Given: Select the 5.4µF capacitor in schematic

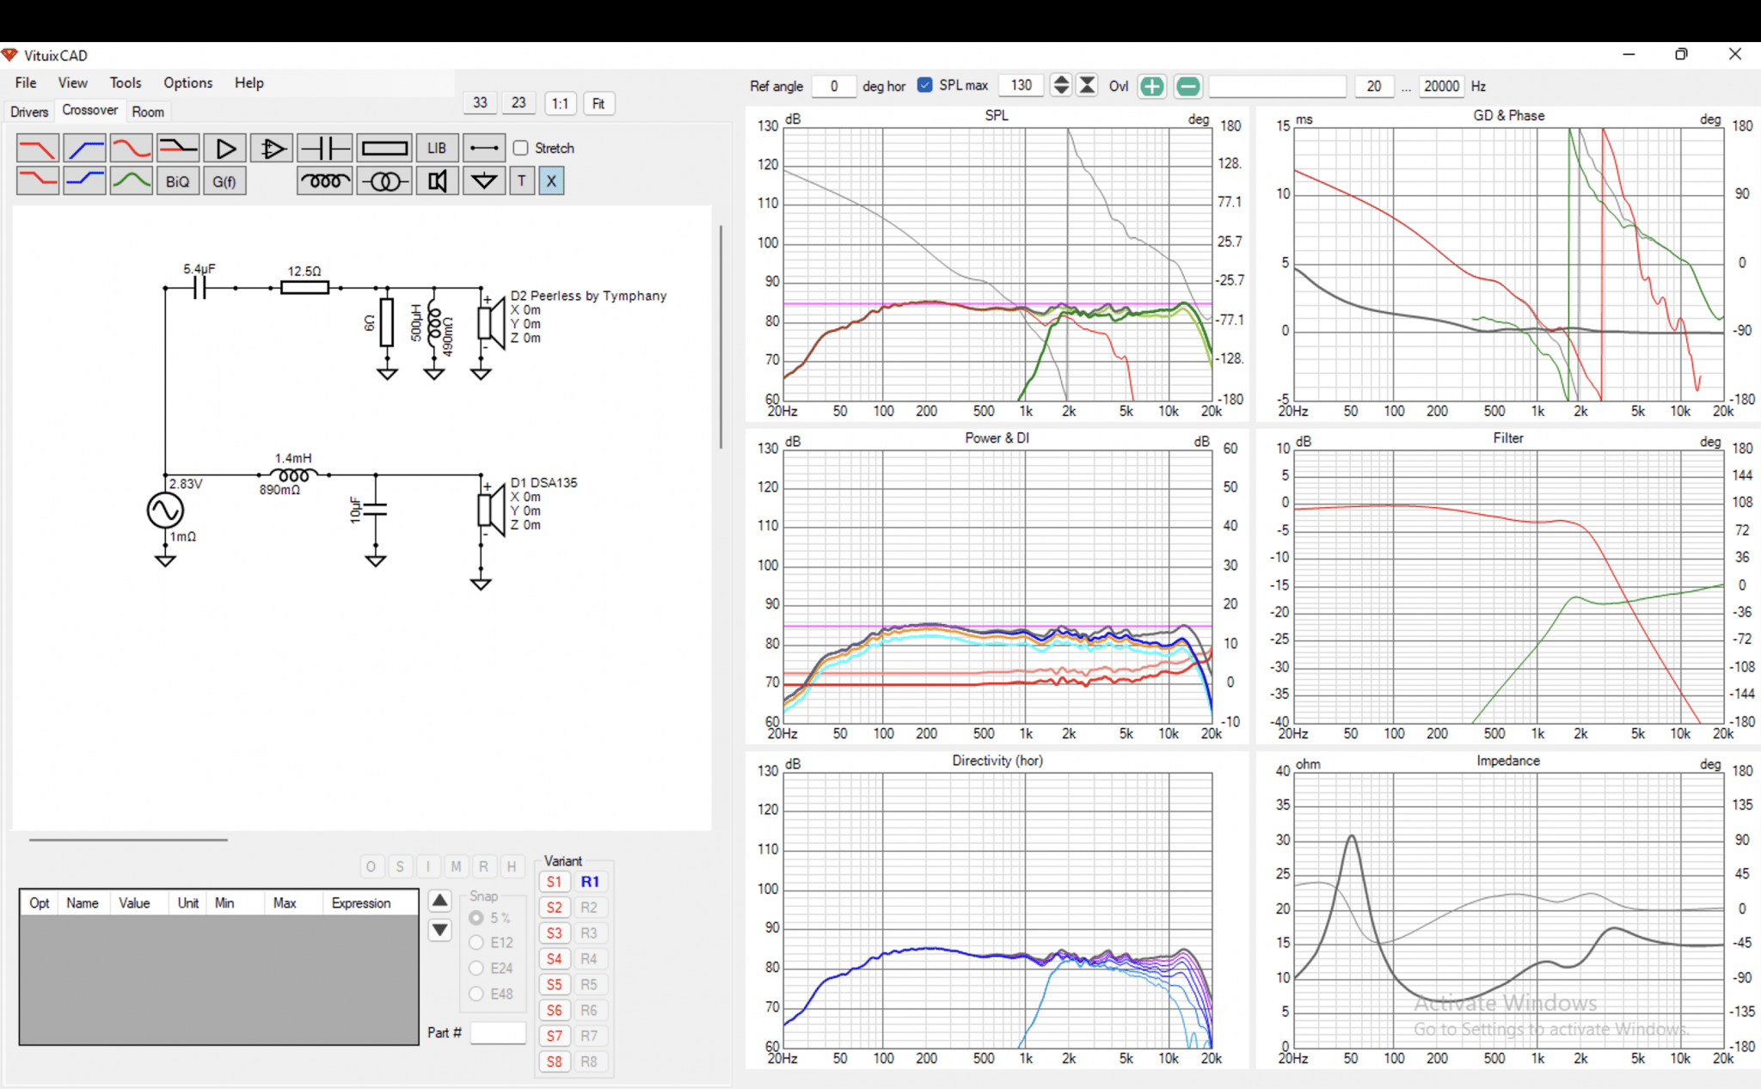Looking at the screenshot, I should click(x=199, y=288).
